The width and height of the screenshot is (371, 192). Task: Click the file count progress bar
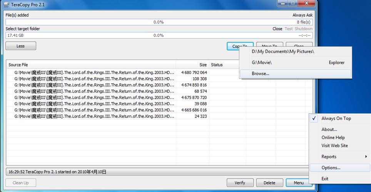click(159, 22)
